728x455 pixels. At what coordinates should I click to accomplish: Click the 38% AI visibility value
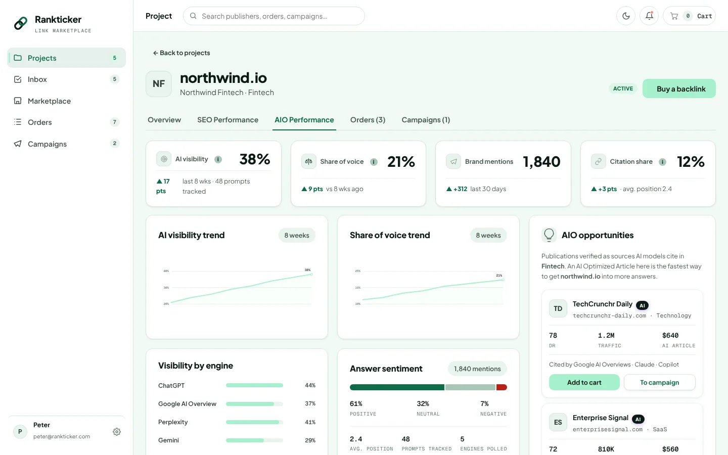pyautogui.click(x=255, y=159)
